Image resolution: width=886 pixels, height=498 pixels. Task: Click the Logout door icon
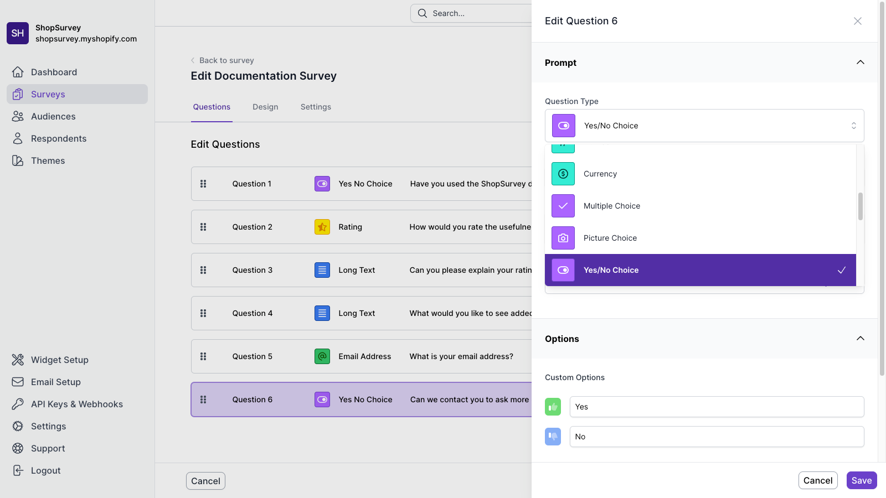pyautogui.click(x=18, y=470)
